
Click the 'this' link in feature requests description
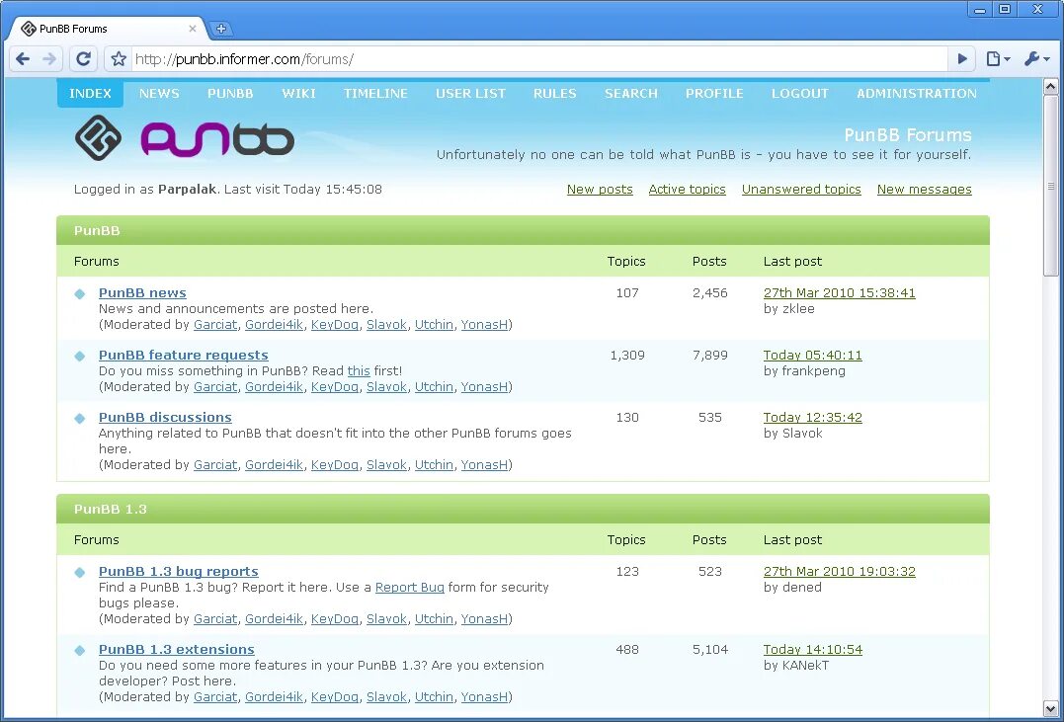pos(359,371)
